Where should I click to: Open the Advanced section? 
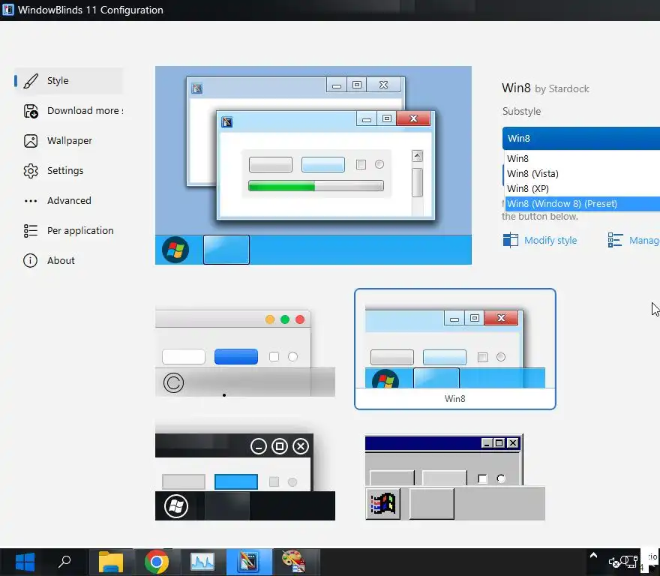68,200
